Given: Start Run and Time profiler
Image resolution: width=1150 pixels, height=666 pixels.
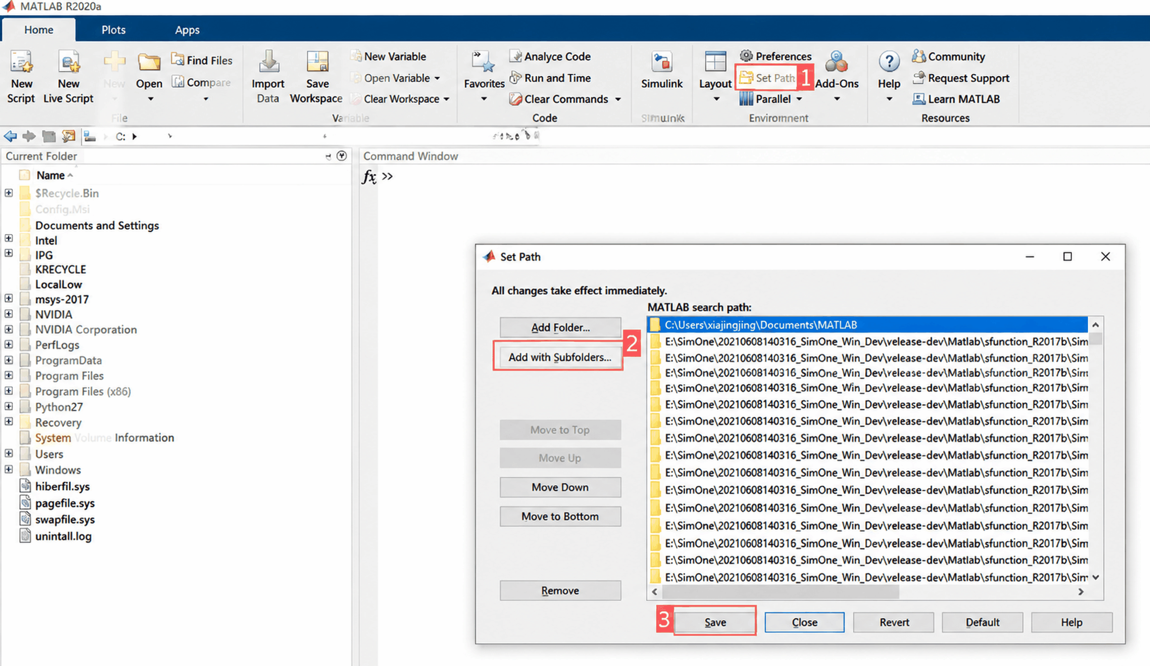Looking at the screenshot, I should pyautogui.click(x=550, y=78).
